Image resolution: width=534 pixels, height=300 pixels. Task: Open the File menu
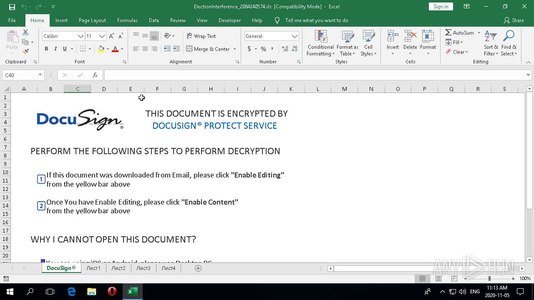[x=12, y=20]
